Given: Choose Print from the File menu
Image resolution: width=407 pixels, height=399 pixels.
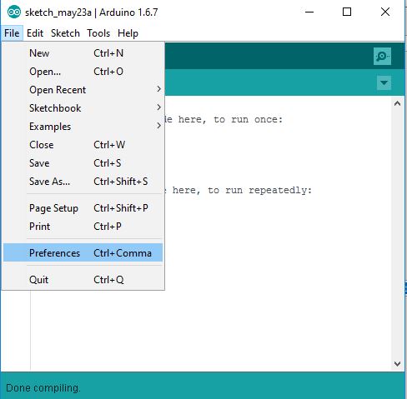Looking at the screenshot, I should pos(83,227).
